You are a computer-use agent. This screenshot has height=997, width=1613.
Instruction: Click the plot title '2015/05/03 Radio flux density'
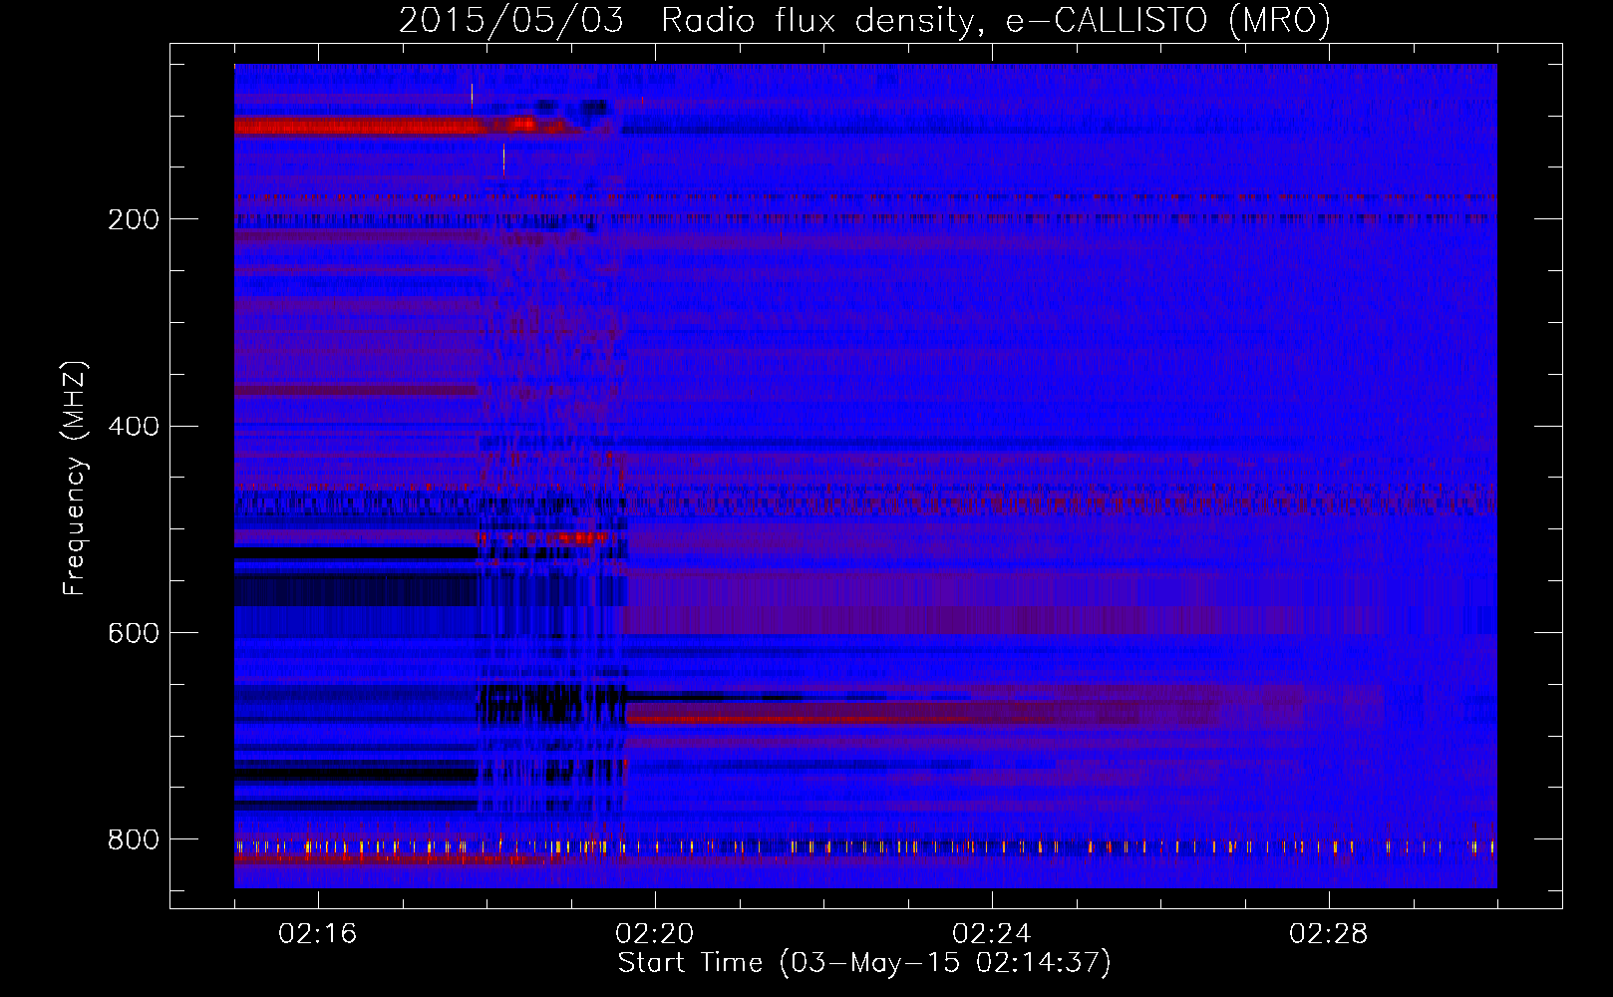(x=864, y=20)
